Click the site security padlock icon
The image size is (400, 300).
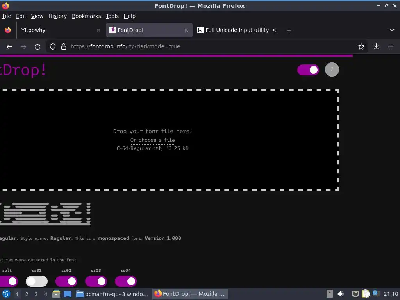click(x=64, y=47)
